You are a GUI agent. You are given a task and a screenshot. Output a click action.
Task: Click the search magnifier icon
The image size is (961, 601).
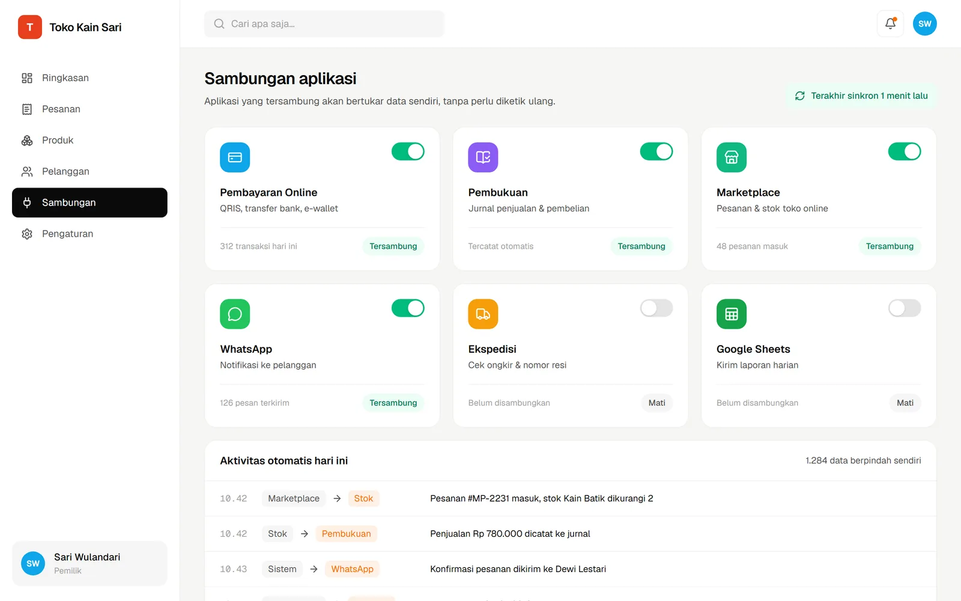(x=219, y=24)
